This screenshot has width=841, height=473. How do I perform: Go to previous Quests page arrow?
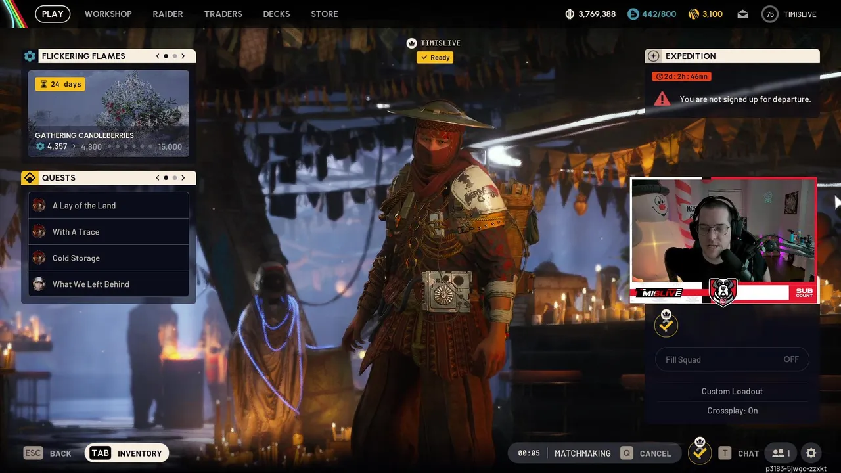[x=158, y=178]
